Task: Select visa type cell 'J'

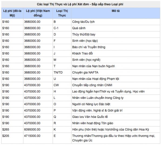Action: pos(62,54)
